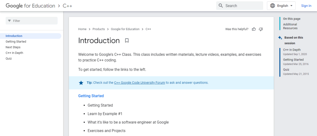Viewport: 317px width, 136px height.
Task: Select C++ In Depth sidebar item
Action: (14, 53)
